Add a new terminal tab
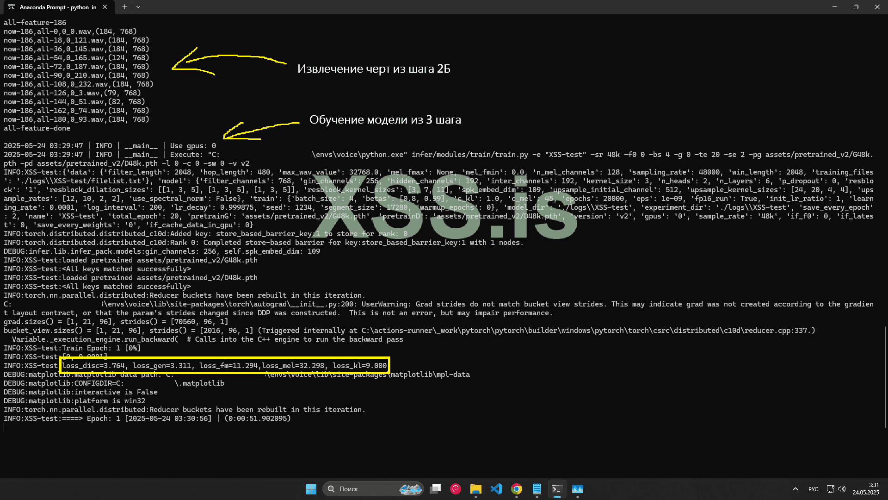888x500 pixels. 124,7
